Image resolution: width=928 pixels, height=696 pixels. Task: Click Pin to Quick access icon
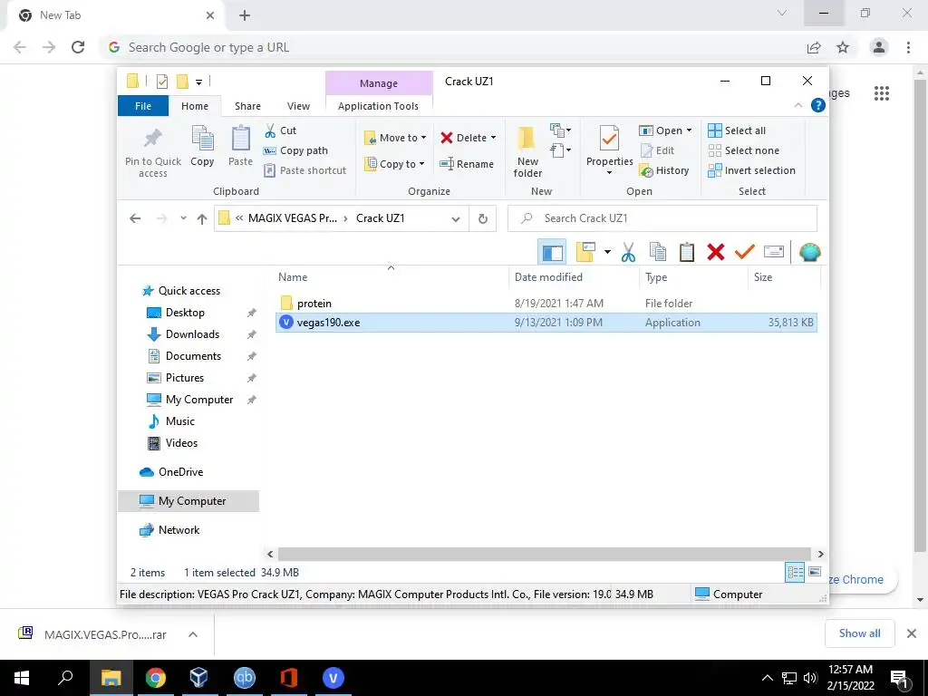152,139
